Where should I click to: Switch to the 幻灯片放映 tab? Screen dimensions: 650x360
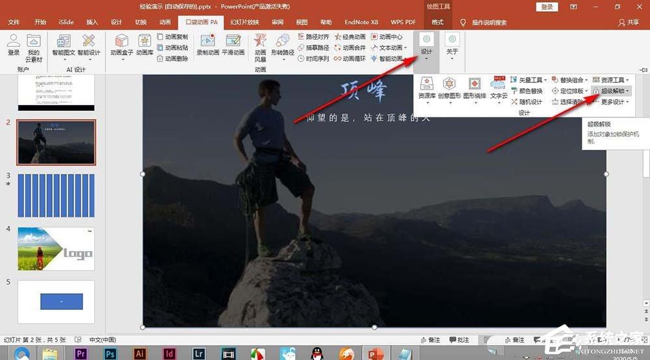point(244,22)
